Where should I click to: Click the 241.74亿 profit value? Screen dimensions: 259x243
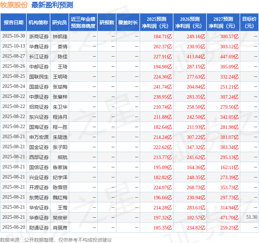coord(163,87)
